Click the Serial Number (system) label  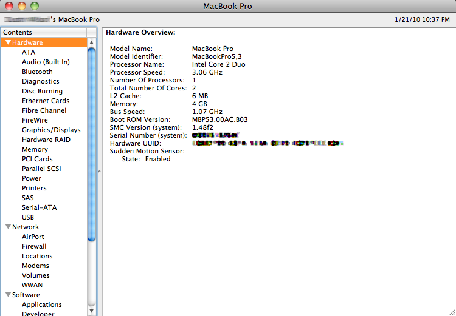click(148, 135)
